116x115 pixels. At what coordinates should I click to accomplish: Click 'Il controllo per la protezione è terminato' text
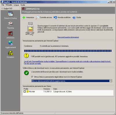click(x=54, y=46)
